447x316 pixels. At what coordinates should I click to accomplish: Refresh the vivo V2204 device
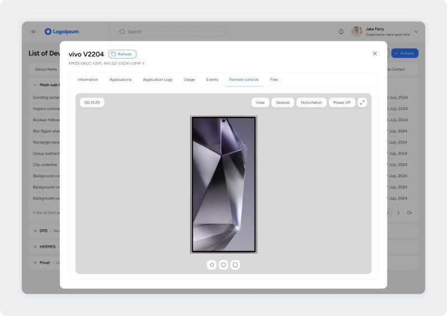[122, 54]
